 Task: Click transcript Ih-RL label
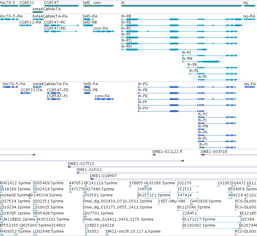(x=194, y=71)
